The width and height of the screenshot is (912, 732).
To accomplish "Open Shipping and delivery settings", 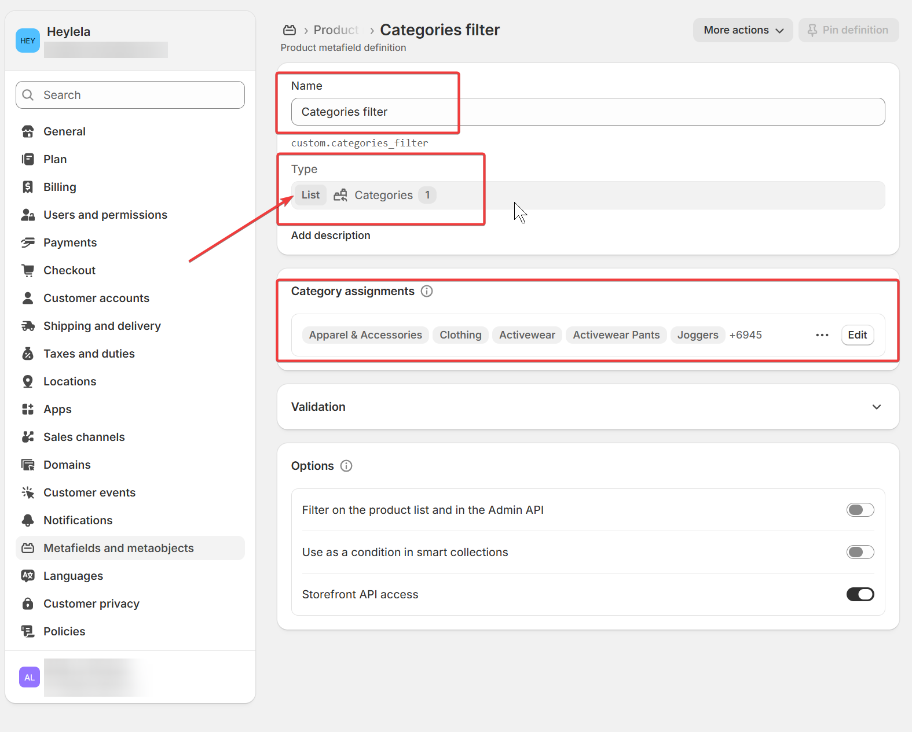I will (x=130, y=326).
